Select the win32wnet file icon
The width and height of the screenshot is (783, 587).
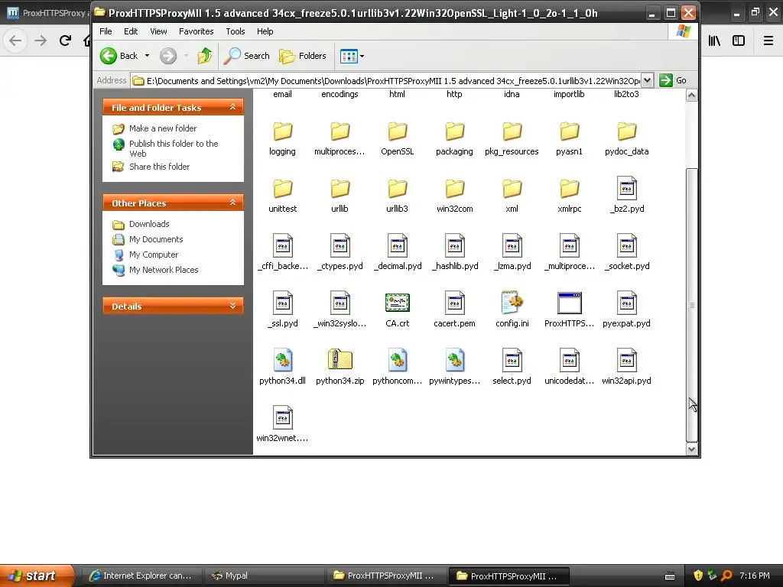point(283,418)
